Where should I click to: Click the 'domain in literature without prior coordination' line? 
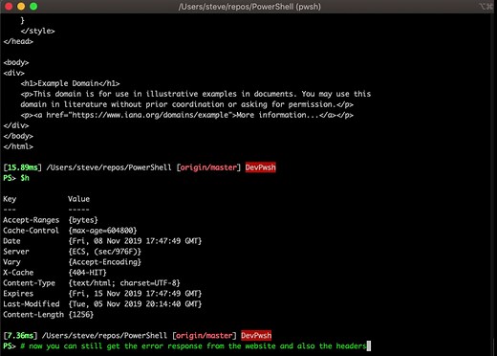click(186, 104)
